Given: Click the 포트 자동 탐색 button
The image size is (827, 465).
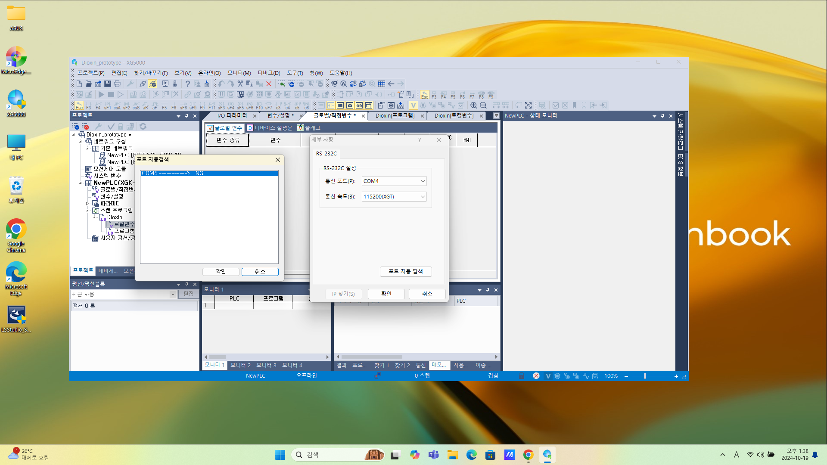Looking at the screenshot, I should pos(405,271).
